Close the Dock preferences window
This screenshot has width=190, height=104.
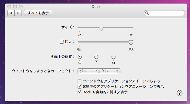click(x=9, y=7)
